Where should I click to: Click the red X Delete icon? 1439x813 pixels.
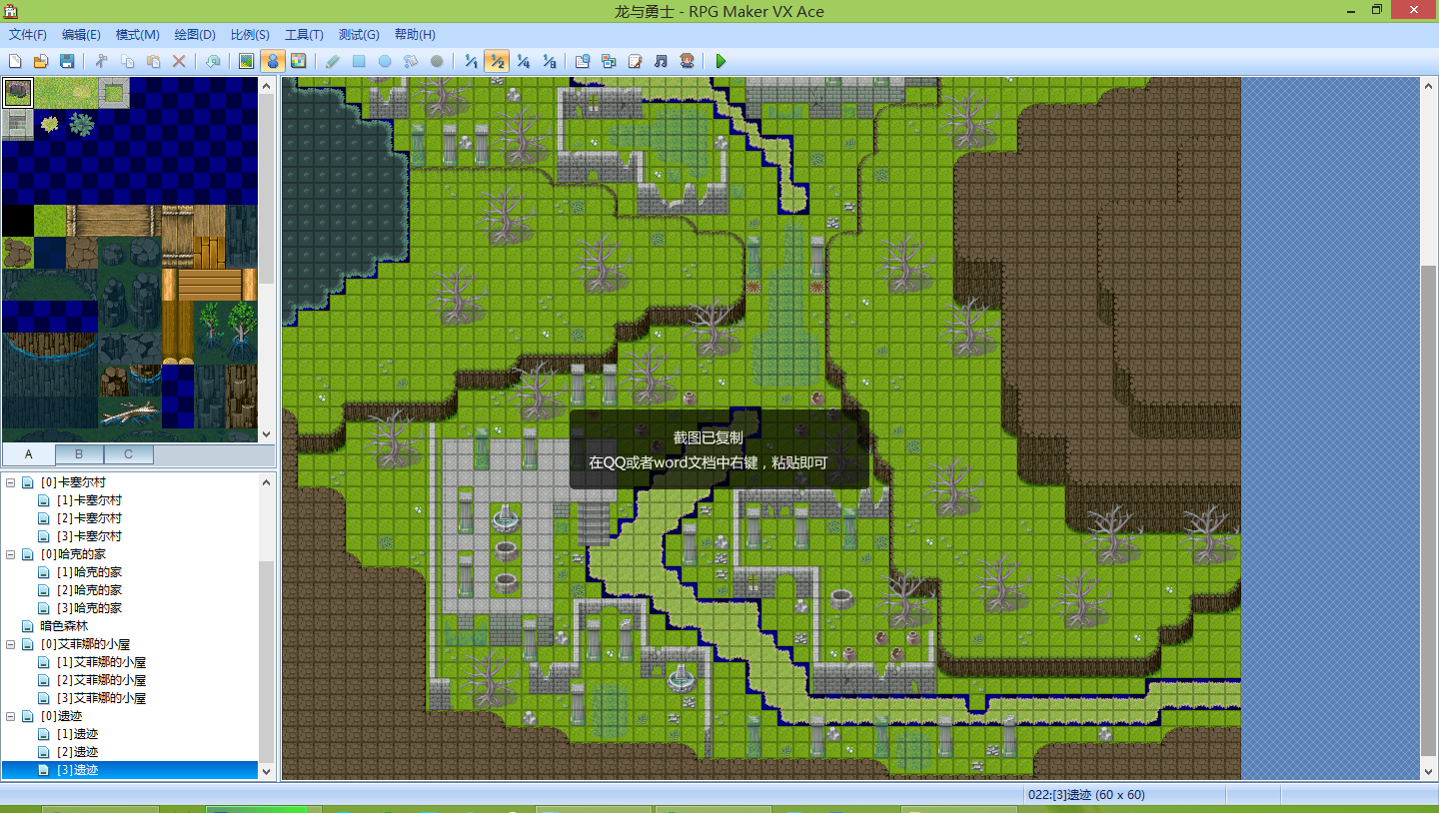pos(179,61)
